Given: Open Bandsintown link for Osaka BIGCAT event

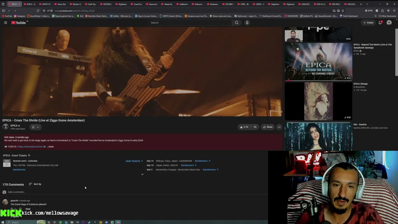Looking at the screenshot, I should (189, 166).
